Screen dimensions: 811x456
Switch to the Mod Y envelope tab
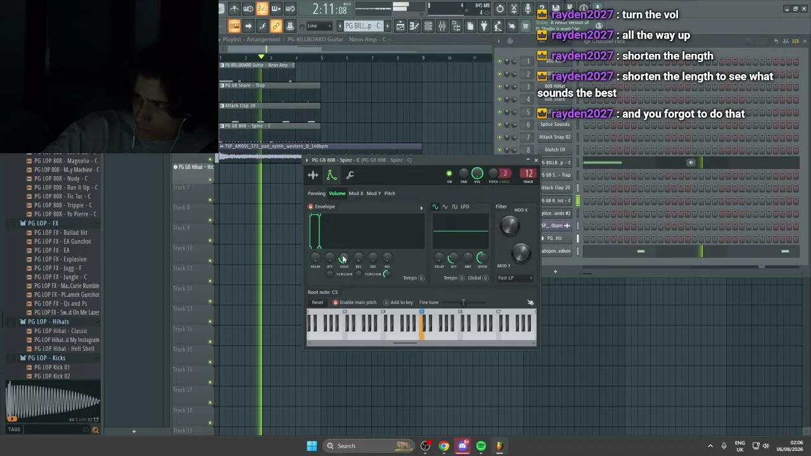point(374,194)
